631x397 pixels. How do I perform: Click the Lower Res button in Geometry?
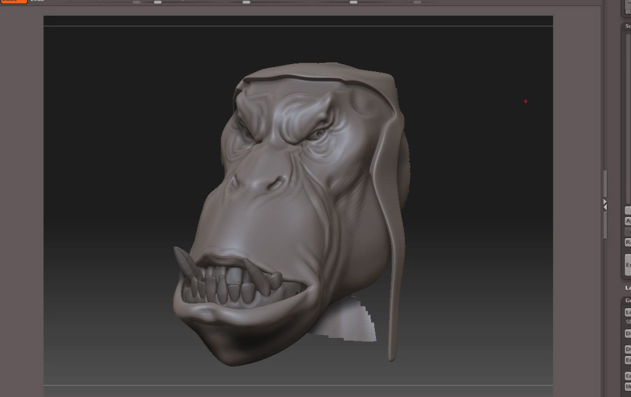point(627,312)
